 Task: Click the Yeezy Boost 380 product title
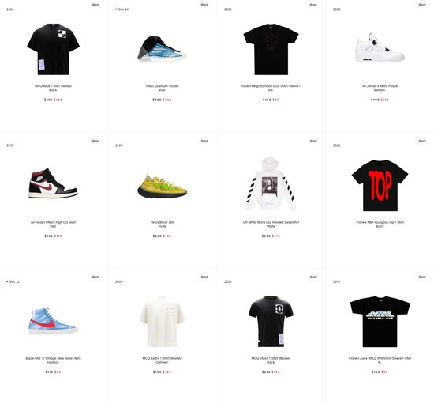coord(163,224)
